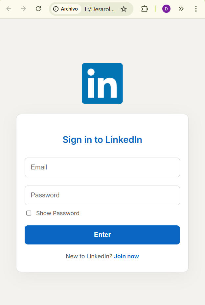Open Chrome's three-dot menu
The height and width of the screenshot is (305, 205).
tap(196, 9)
